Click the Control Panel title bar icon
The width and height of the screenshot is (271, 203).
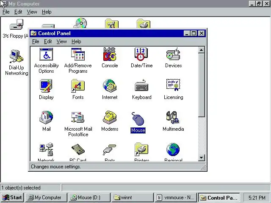(34, 33)
